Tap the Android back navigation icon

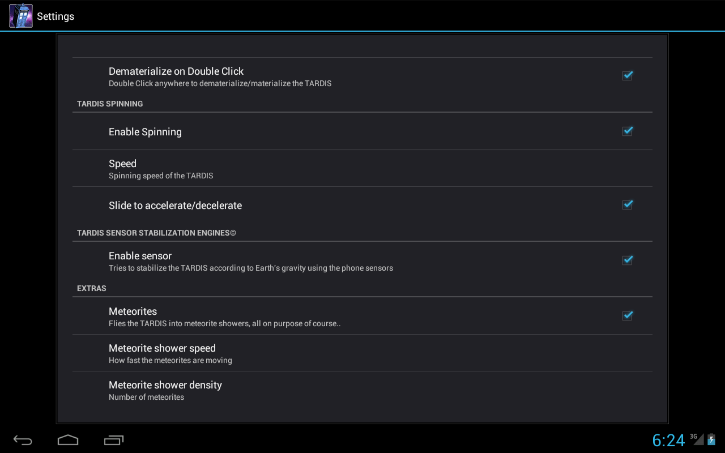[x=23, y=440]
